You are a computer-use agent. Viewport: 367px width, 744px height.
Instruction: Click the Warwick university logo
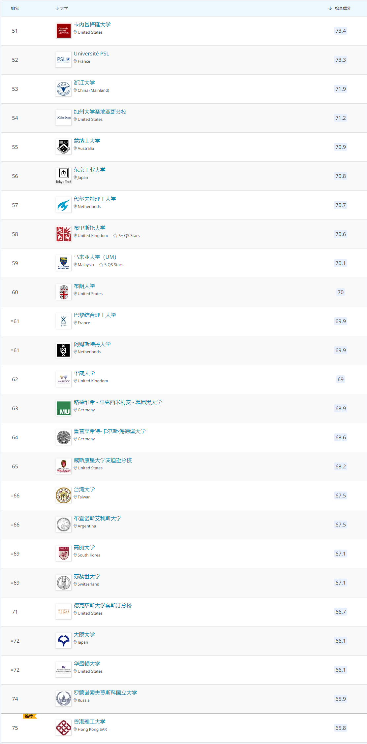[x=64, y=379]
